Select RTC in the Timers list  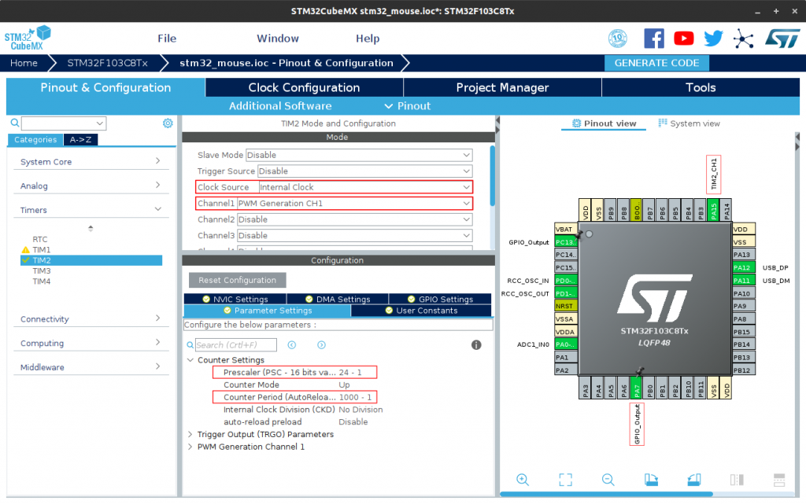(x=40, y=239)
